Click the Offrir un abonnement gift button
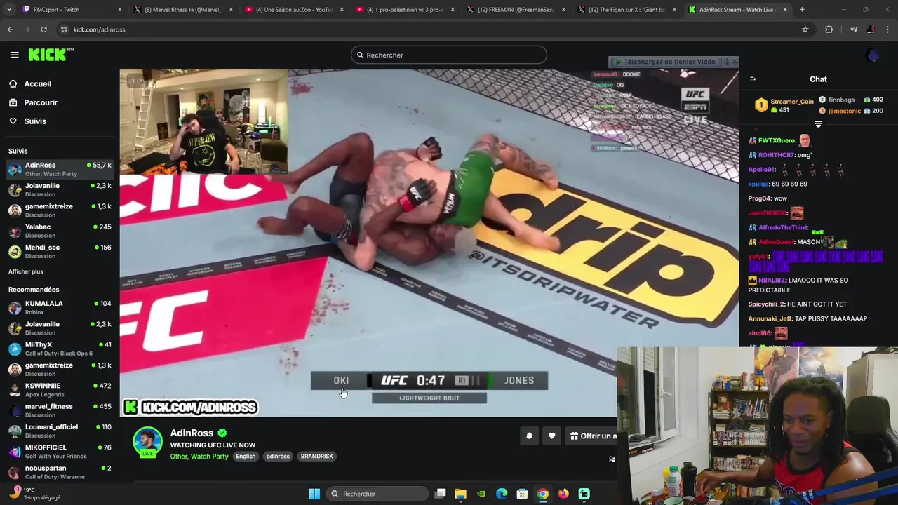The image size is (898, 505). (591, 436)
